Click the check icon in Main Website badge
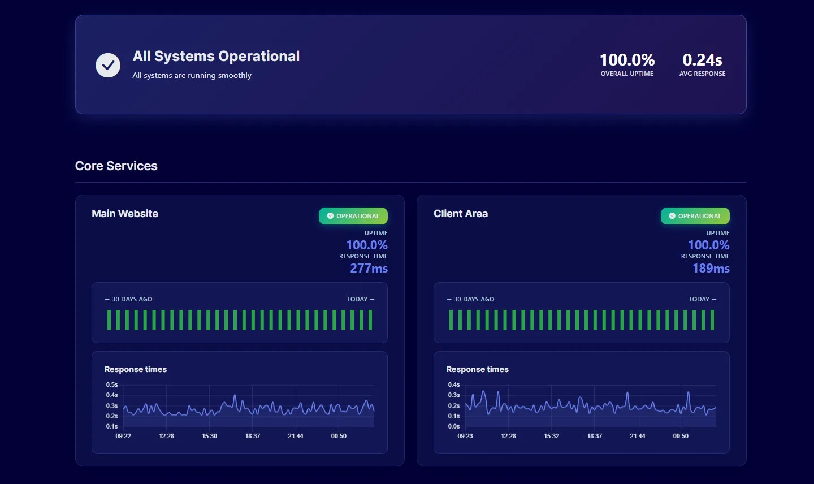The width and height of the screenshot is (814, 484). 330,216
